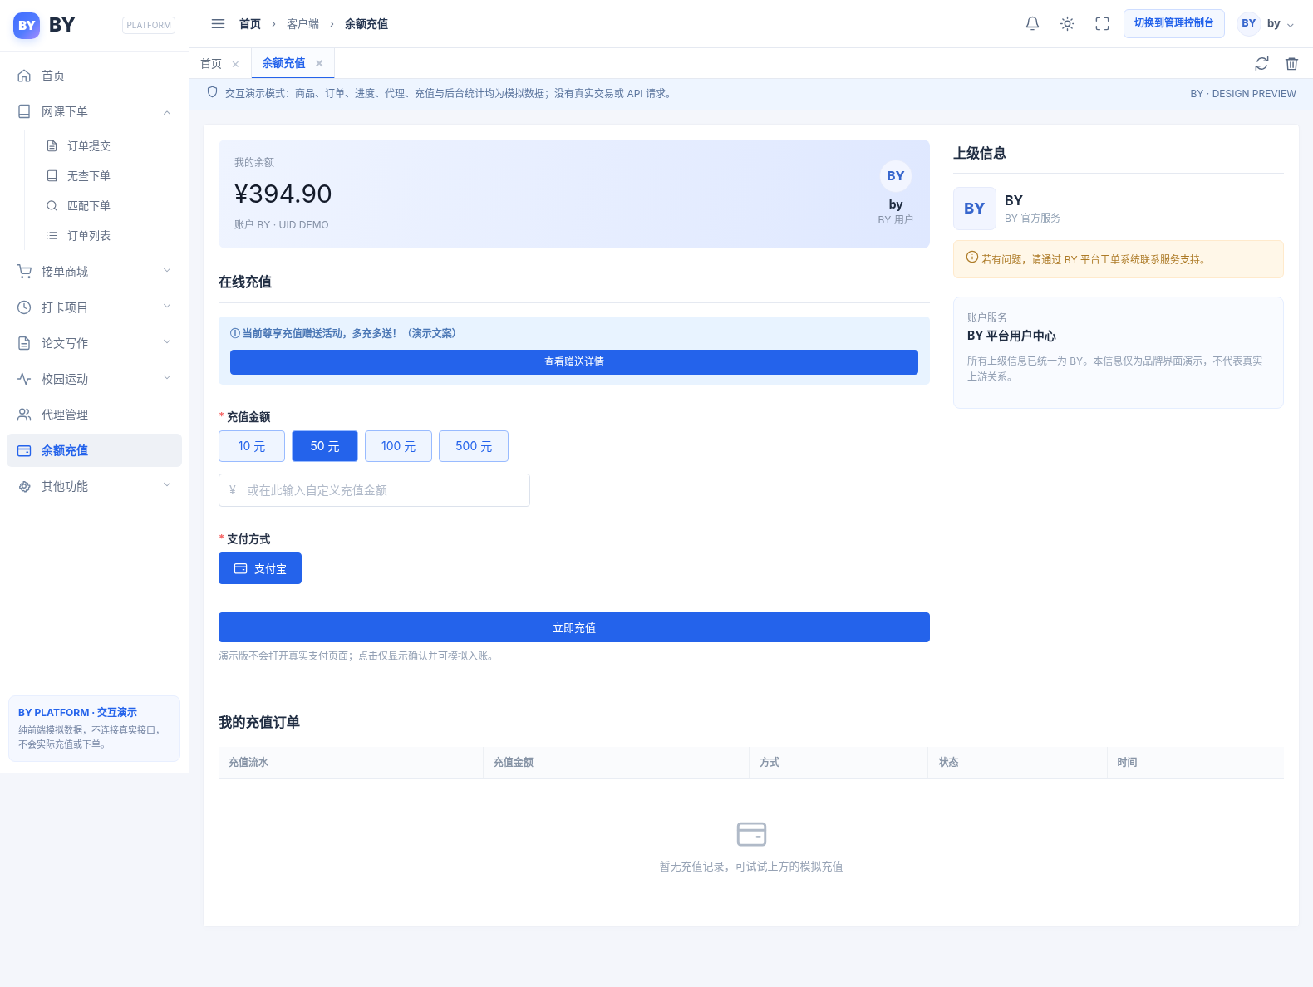Select the 50 元 recharge amount
The image size is (1313, 987).
[325, 446]
